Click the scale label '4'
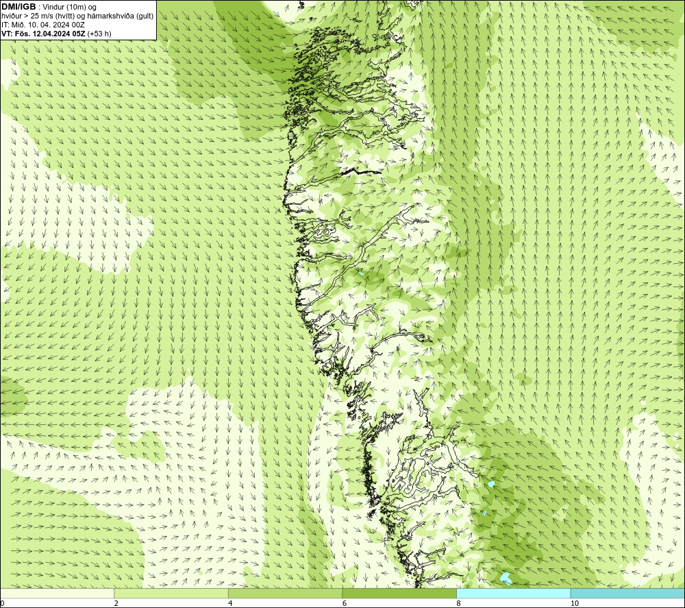The image size is (685, 608). pyautogui.click(x=230, y=604)
